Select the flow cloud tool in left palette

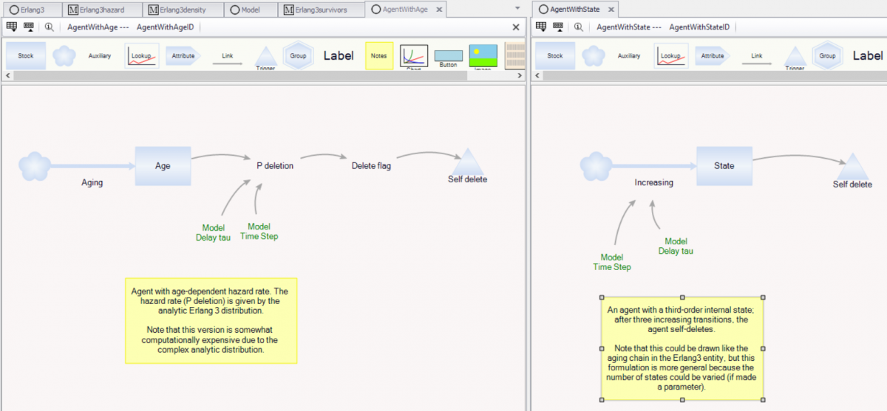(64, 56)
